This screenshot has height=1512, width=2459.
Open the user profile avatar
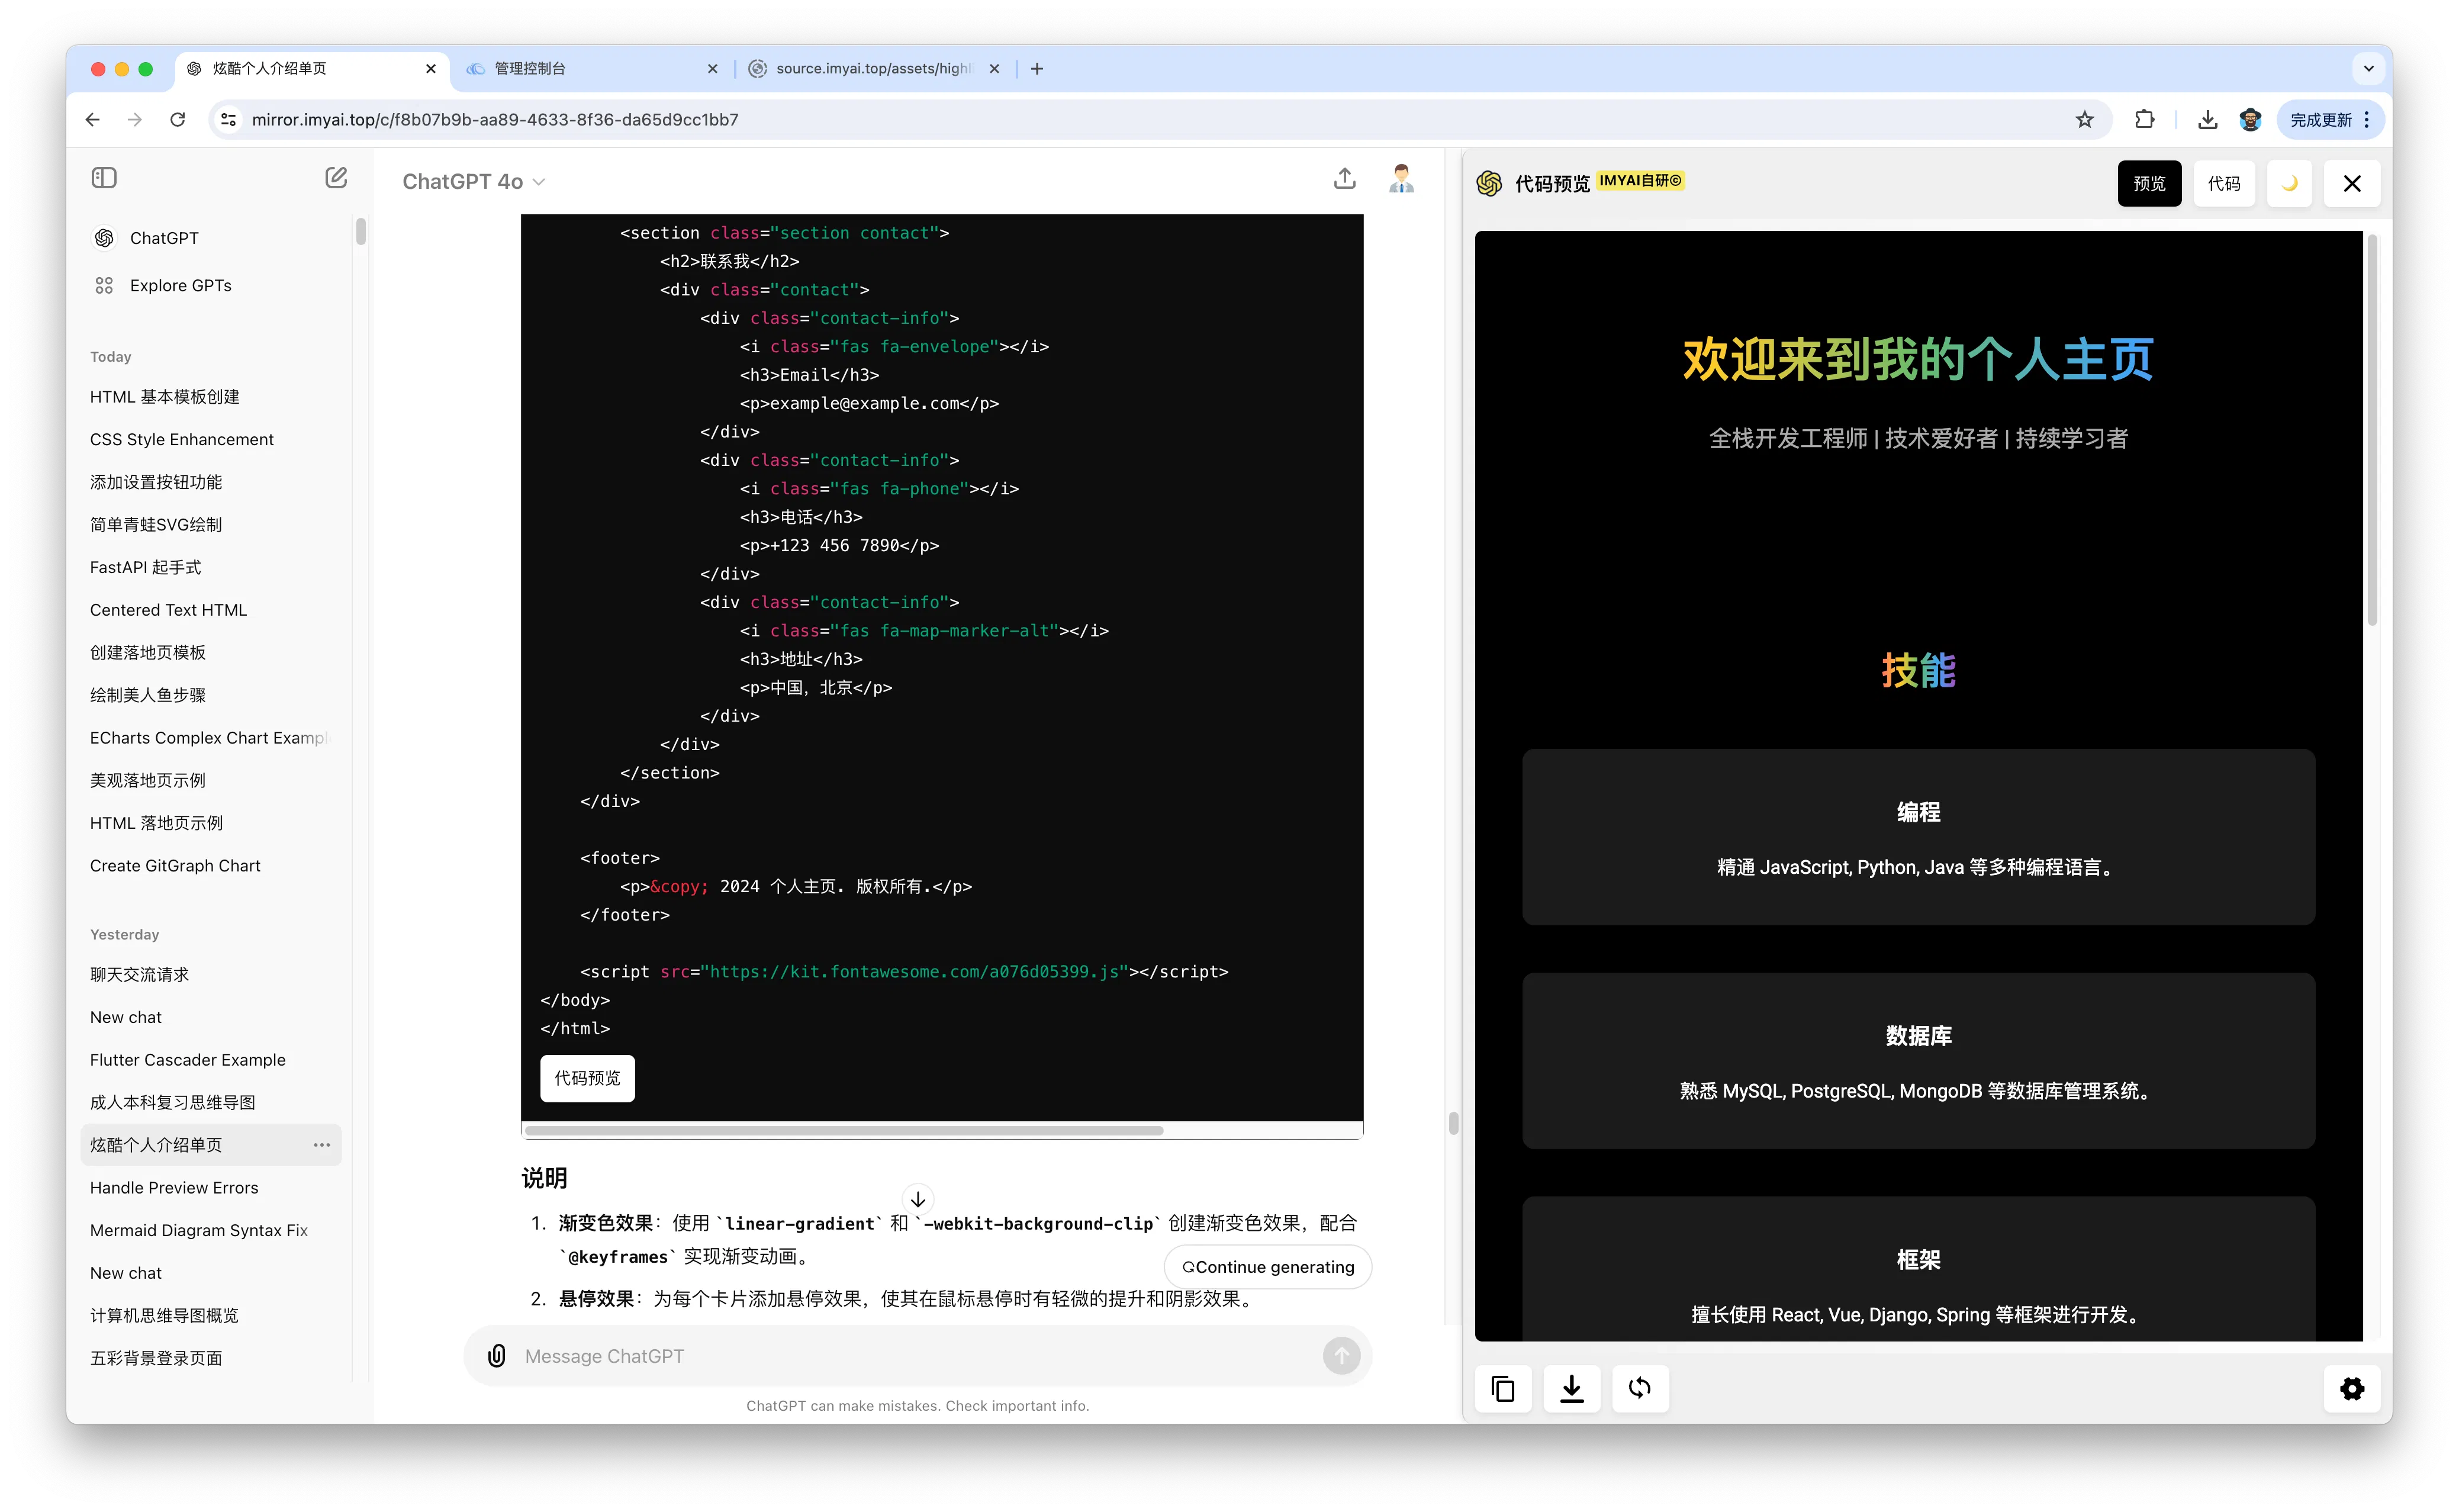1401,179
